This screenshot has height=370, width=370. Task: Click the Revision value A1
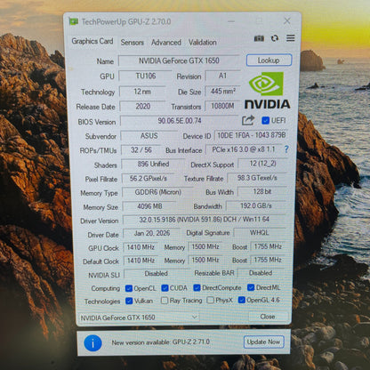pyautogui.click(x=222, y=76)
